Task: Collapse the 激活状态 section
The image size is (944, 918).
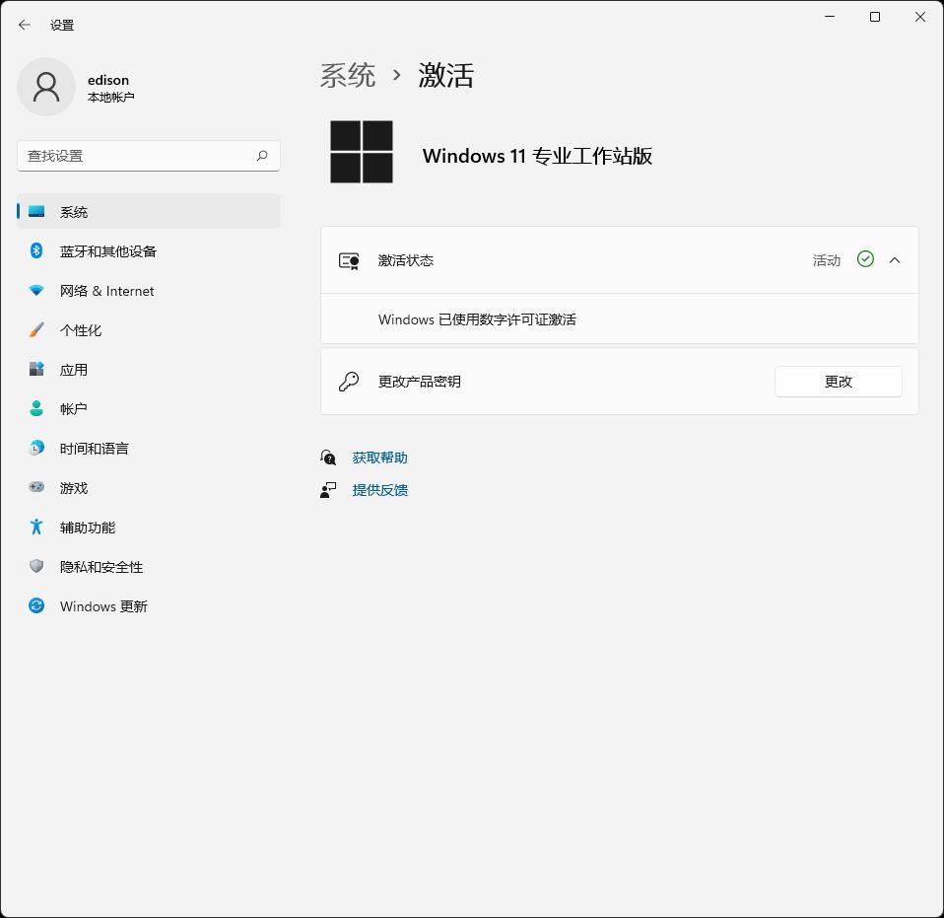Action: point(895,259)
